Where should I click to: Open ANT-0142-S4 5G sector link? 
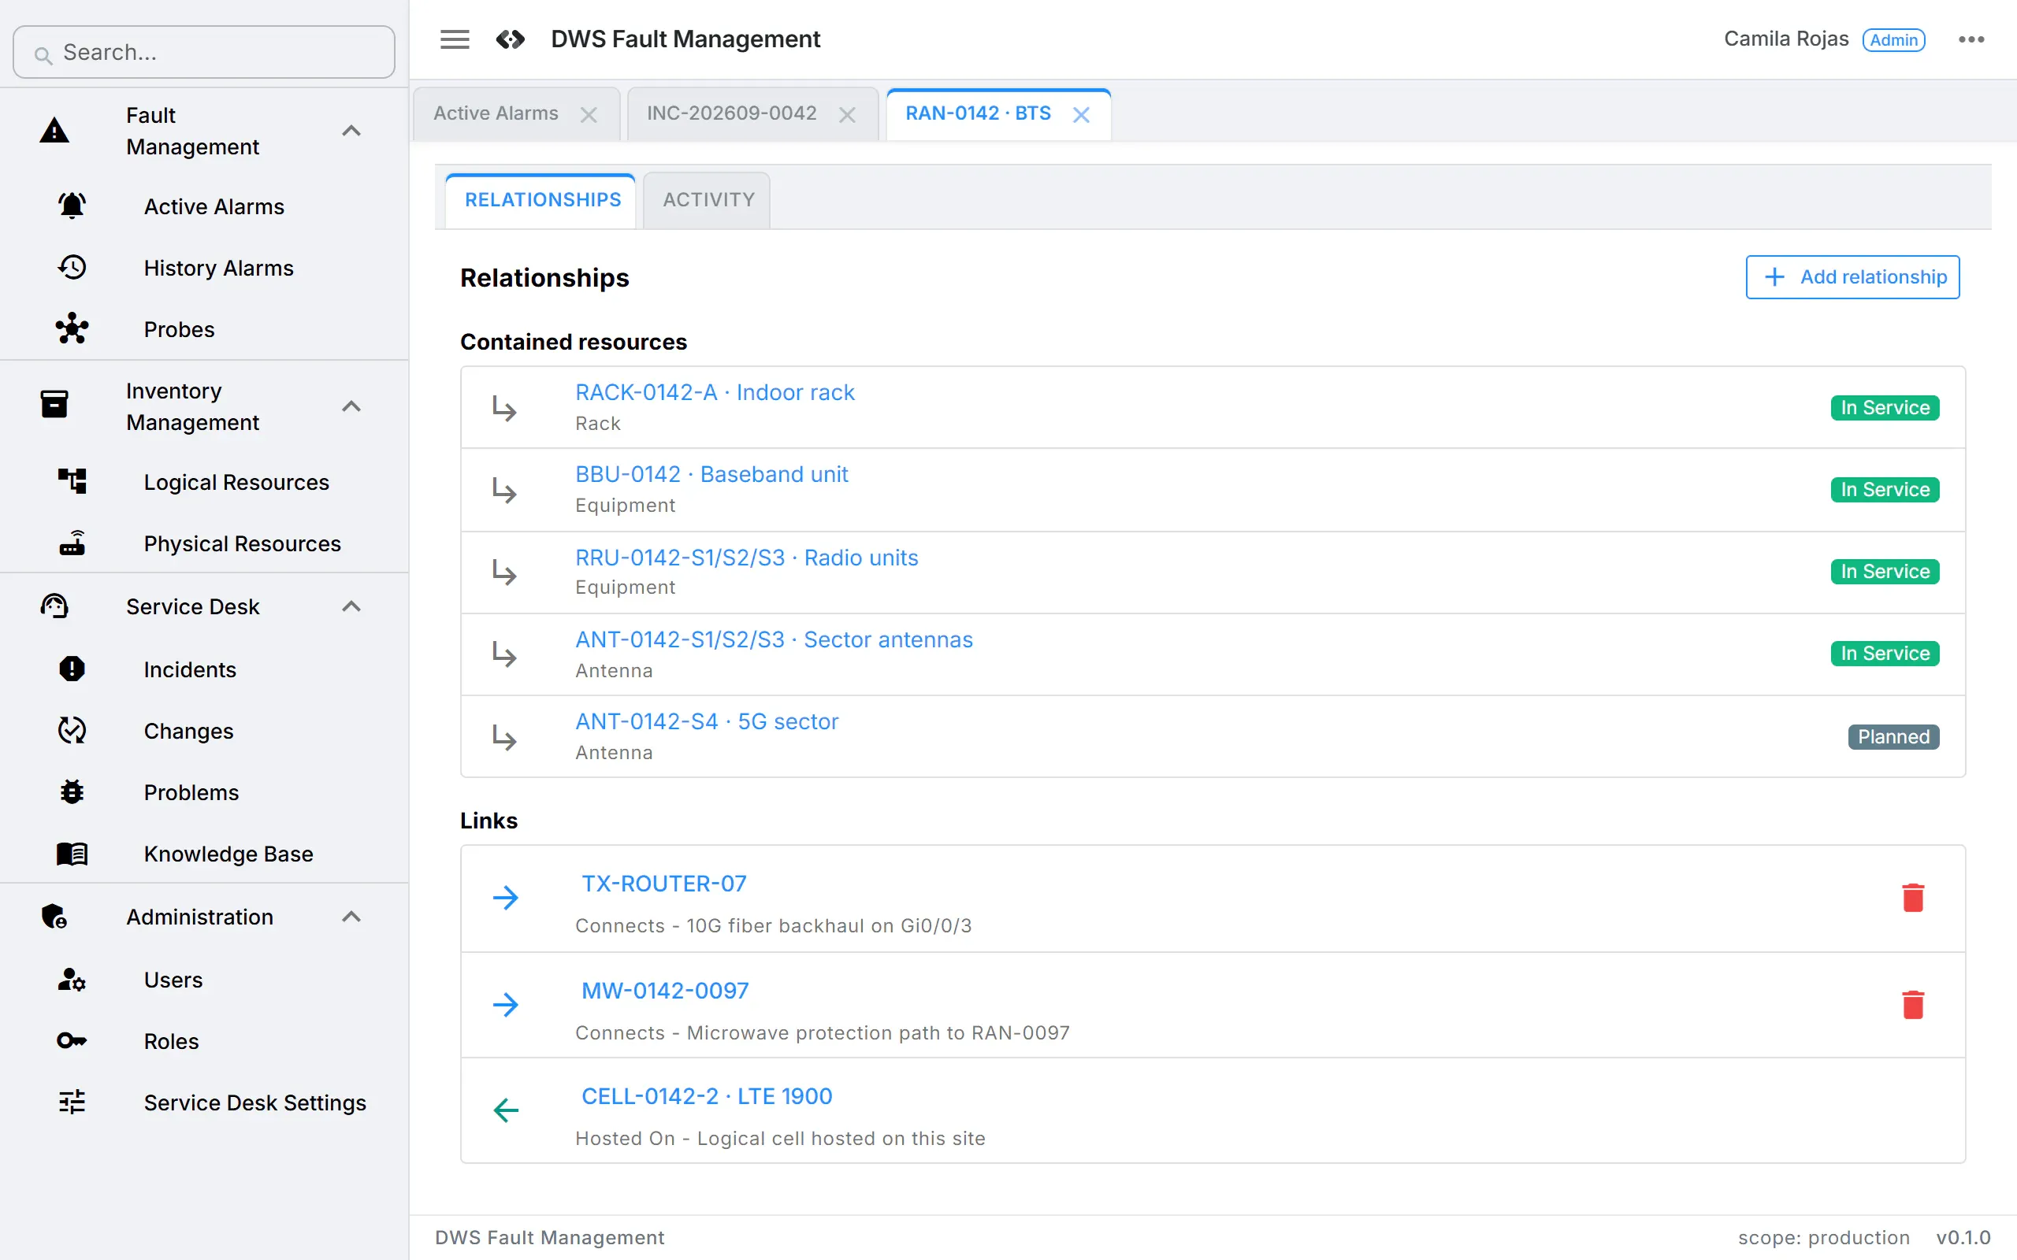(707, 721)
